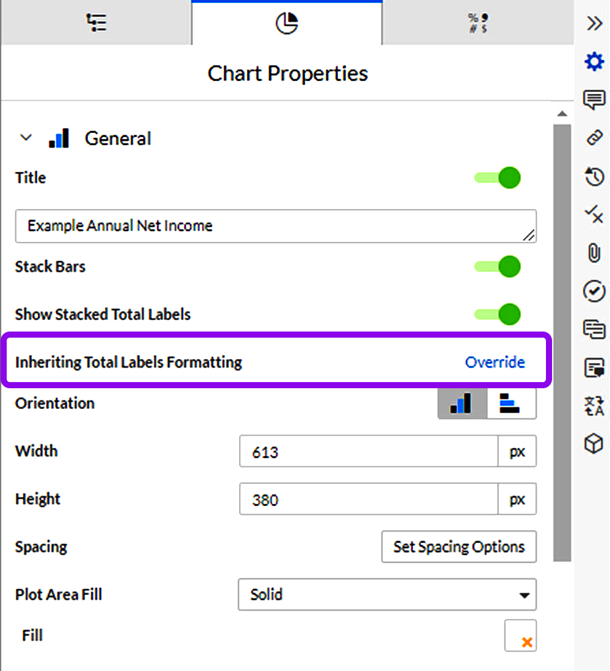610x671 pixels.
Task: Open the translate icon in the right sidebar
Action: pos(594,406)
